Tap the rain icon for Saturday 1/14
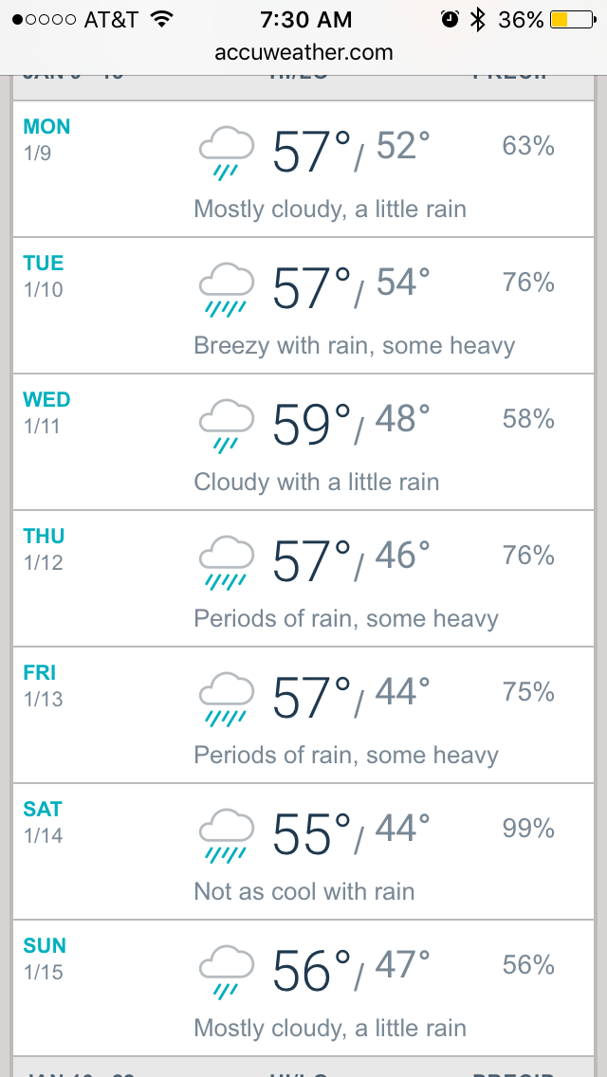This screenshot has height=1077, width=607. (x=227, y=835)
